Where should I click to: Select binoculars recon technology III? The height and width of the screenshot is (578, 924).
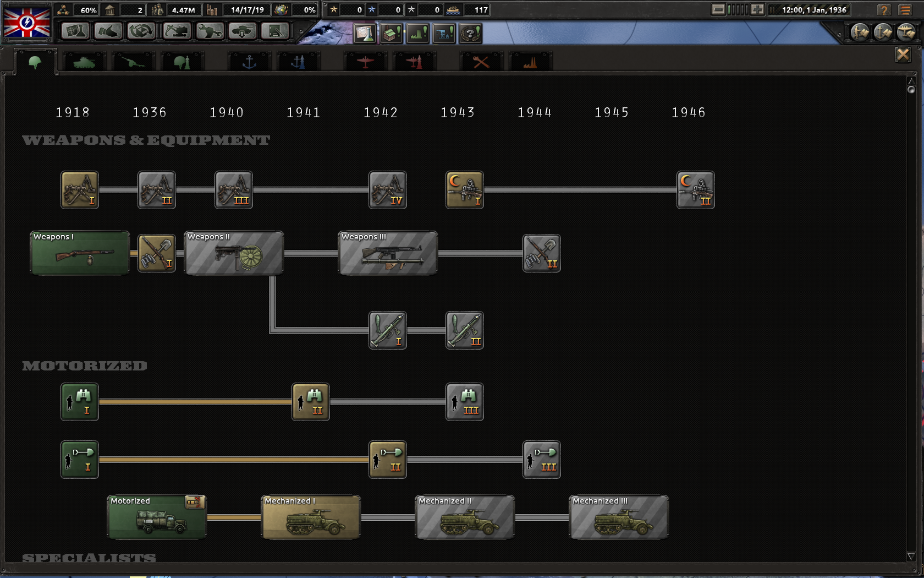tap(465, 402)
